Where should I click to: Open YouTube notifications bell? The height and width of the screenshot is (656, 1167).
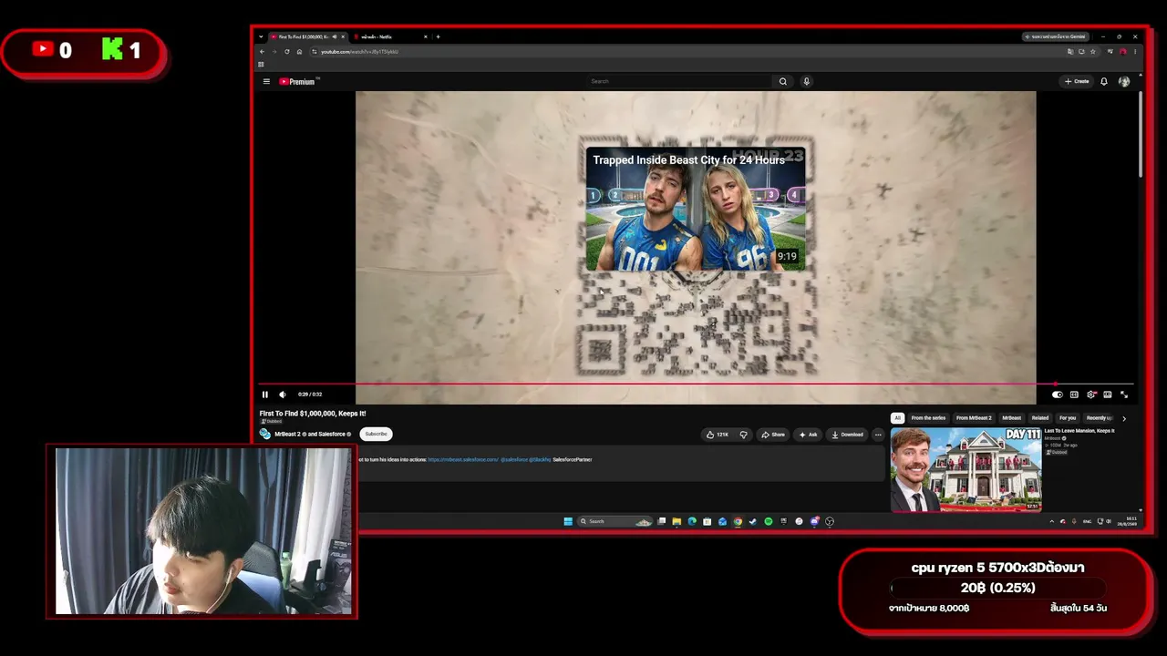(1103, 81)
